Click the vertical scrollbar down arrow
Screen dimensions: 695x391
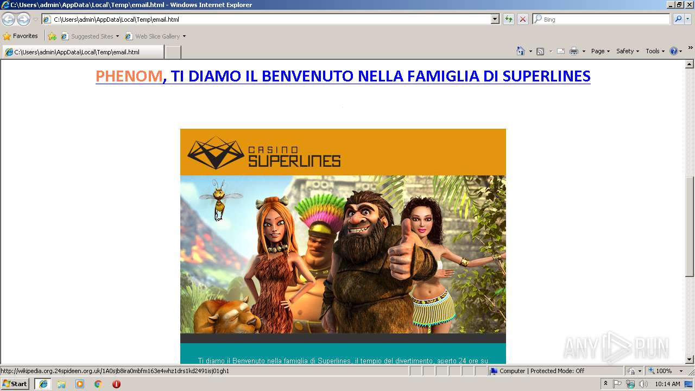(690, 359)
